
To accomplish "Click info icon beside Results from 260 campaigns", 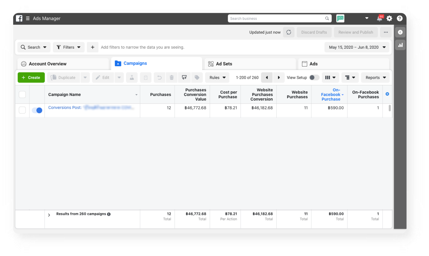I will pos(109,214).
